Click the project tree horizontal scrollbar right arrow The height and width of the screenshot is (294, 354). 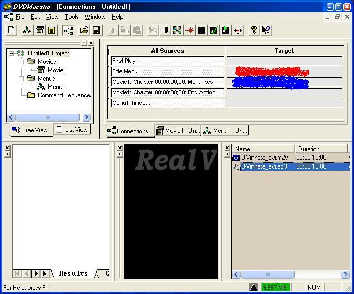coord(86,117)
